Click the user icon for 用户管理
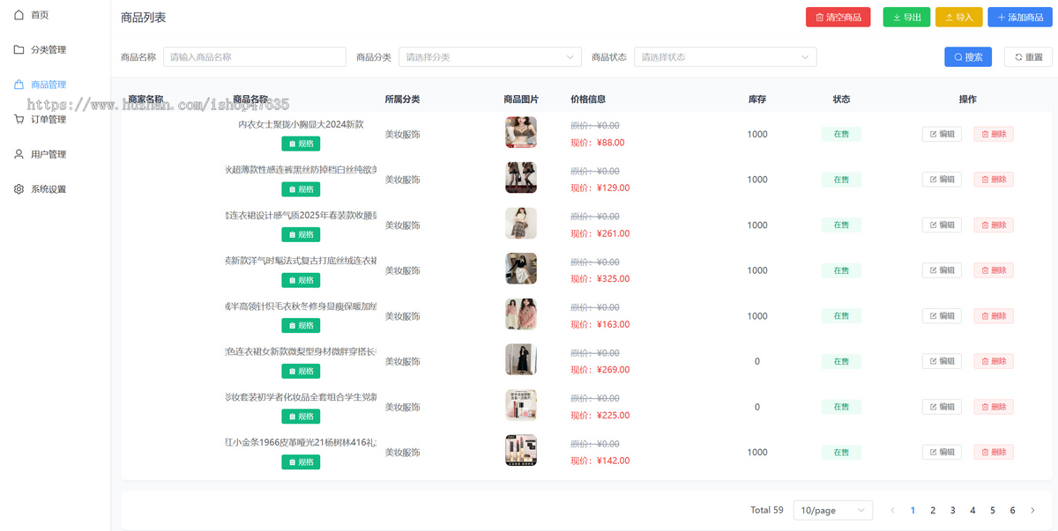 (19, 154)
